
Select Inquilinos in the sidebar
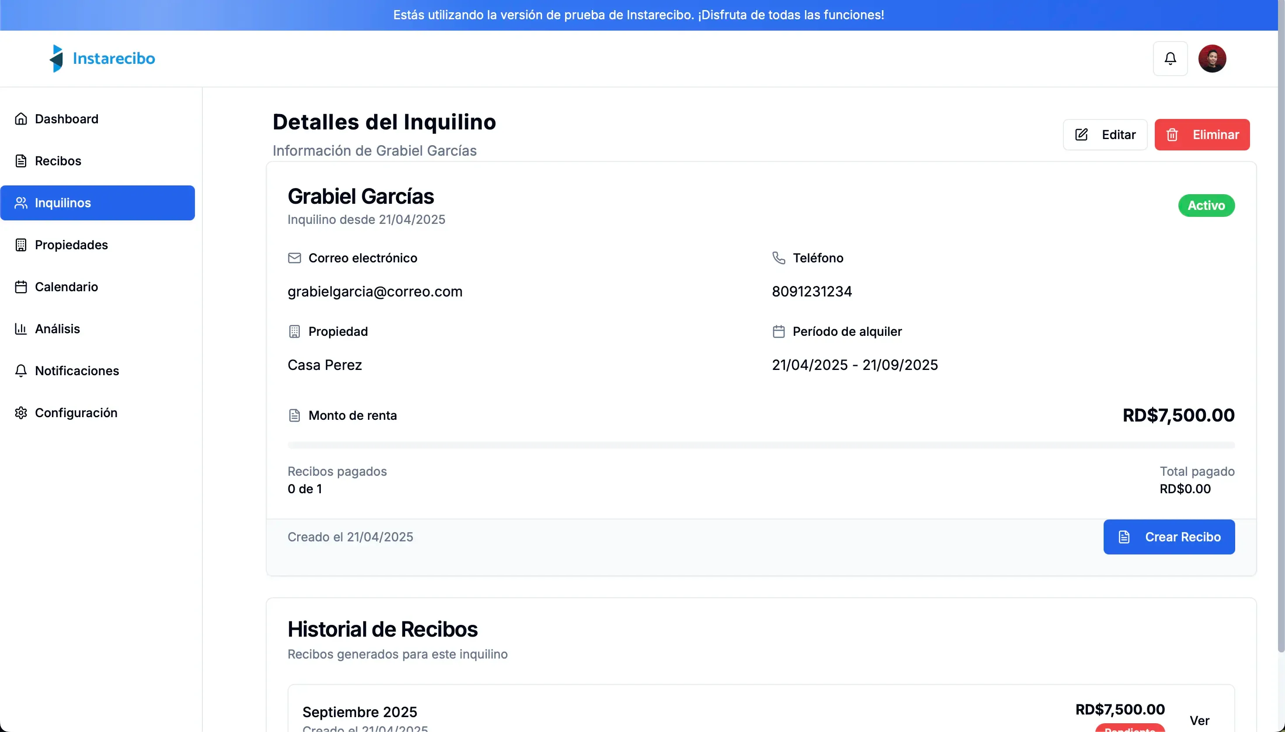click(x=97, y=202)
